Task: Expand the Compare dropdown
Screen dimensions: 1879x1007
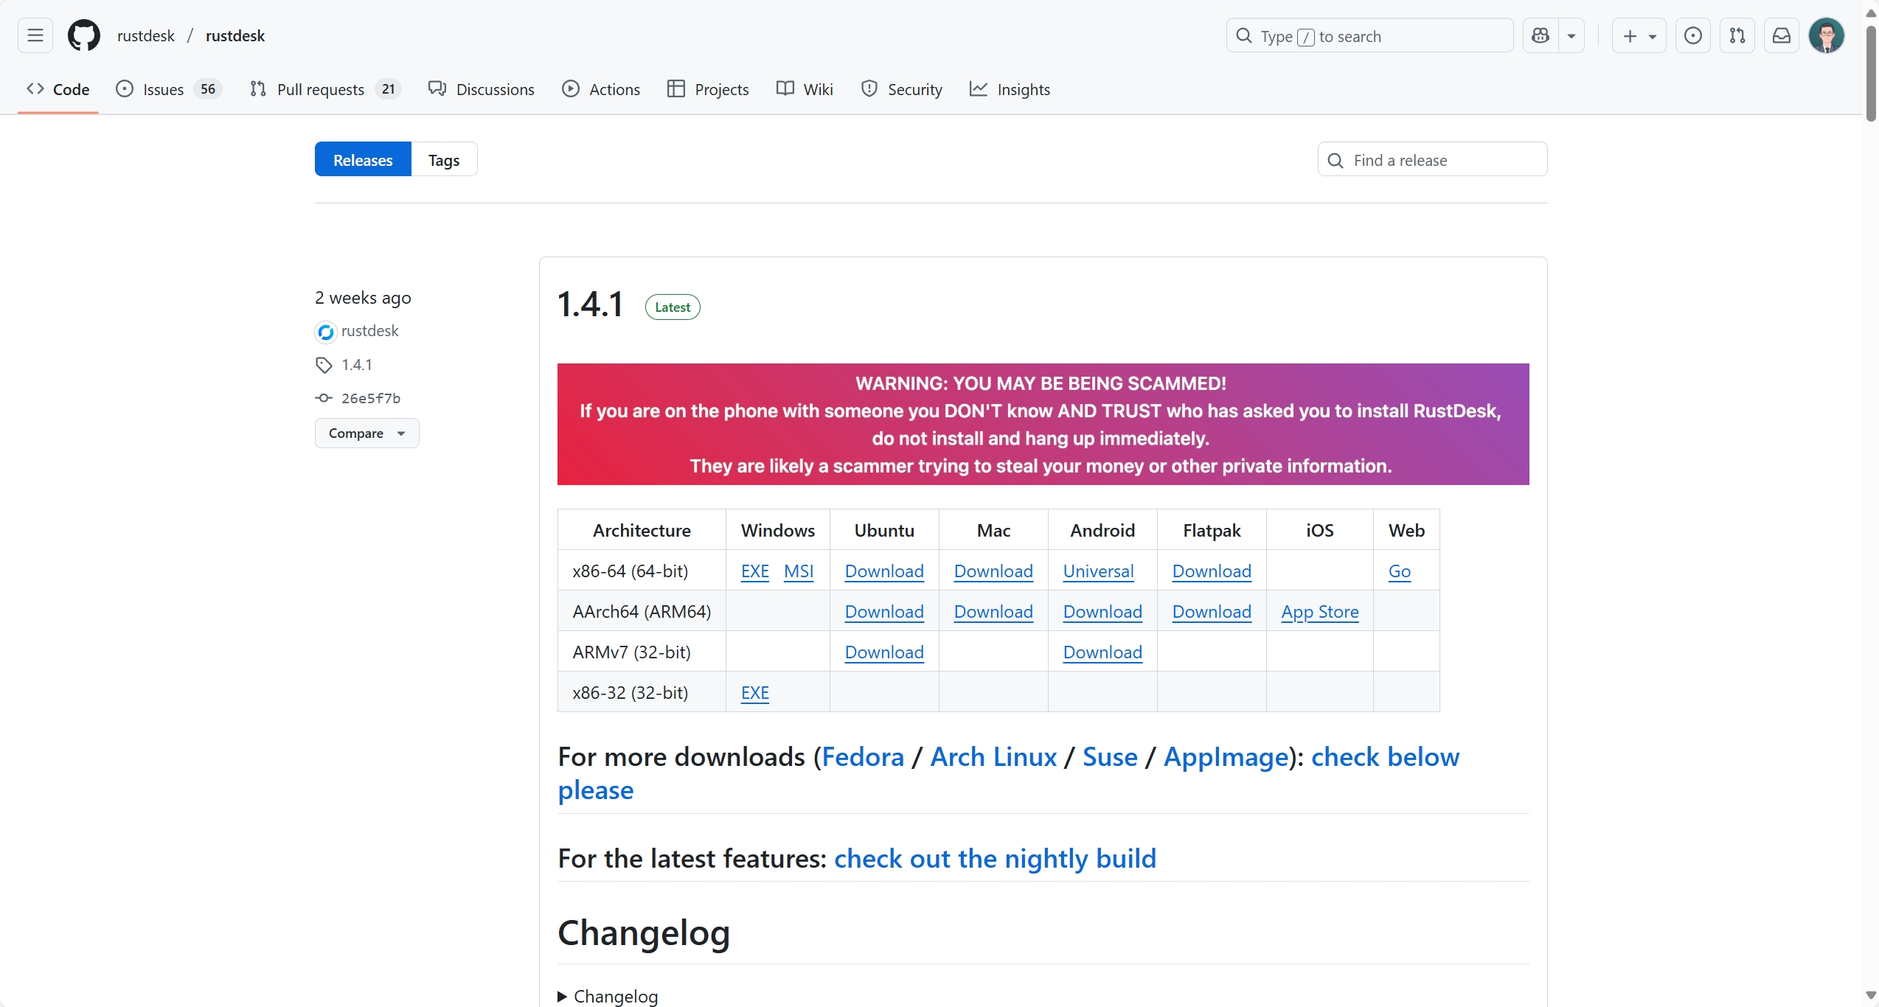Action: tap(367, 433)
